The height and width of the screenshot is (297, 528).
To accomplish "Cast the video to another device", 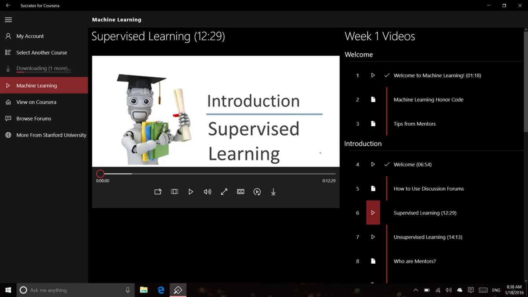I will 158,192.
